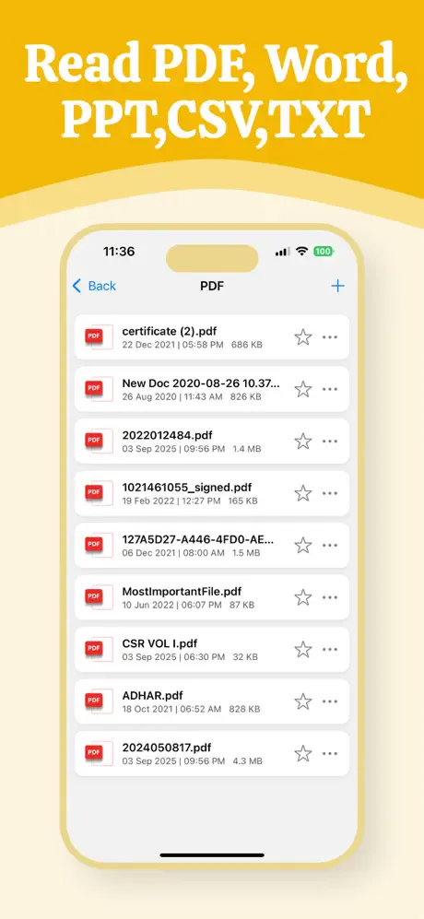Show more options for CSR VOL I.pdf

pos(330,650)
